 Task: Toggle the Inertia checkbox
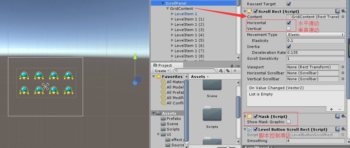click(x=289, y=47)
